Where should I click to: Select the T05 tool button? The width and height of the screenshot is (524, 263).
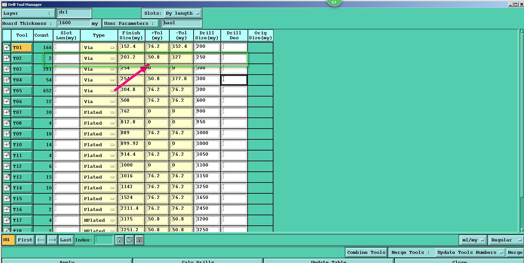click(x=22, y=91)
